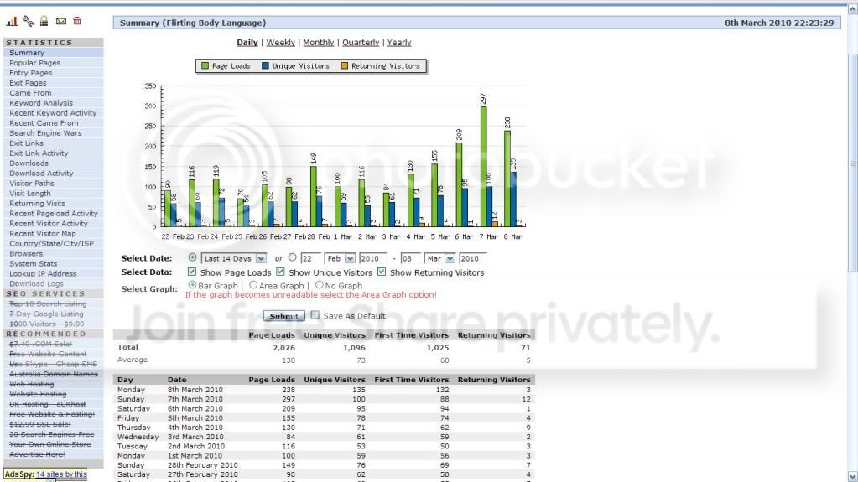
Task: Click the total page loads value 2,076
Action: pos(283,347)
